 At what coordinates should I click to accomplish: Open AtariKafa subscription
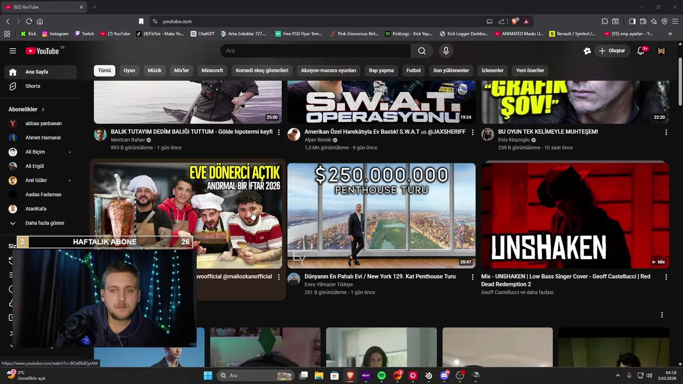click(x=41, y=209)
